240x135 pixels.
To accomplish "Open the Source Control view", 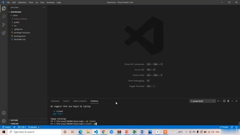I will tap(4, 25).
